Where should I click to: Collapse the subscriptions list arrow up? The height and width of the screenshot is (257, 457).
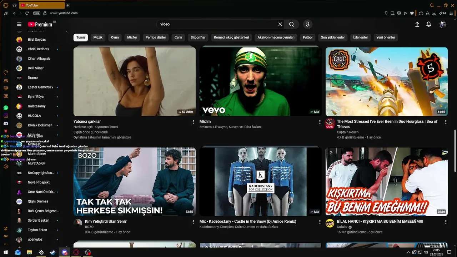[x=66, y=32]
